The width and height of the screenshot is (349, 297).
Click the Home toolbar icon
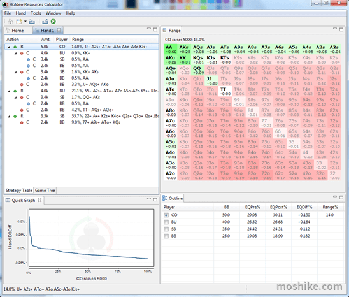[10, 22]
